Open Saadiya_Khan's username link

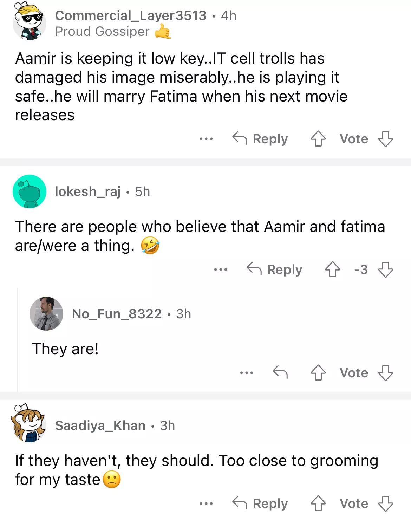tap(100, 425)
